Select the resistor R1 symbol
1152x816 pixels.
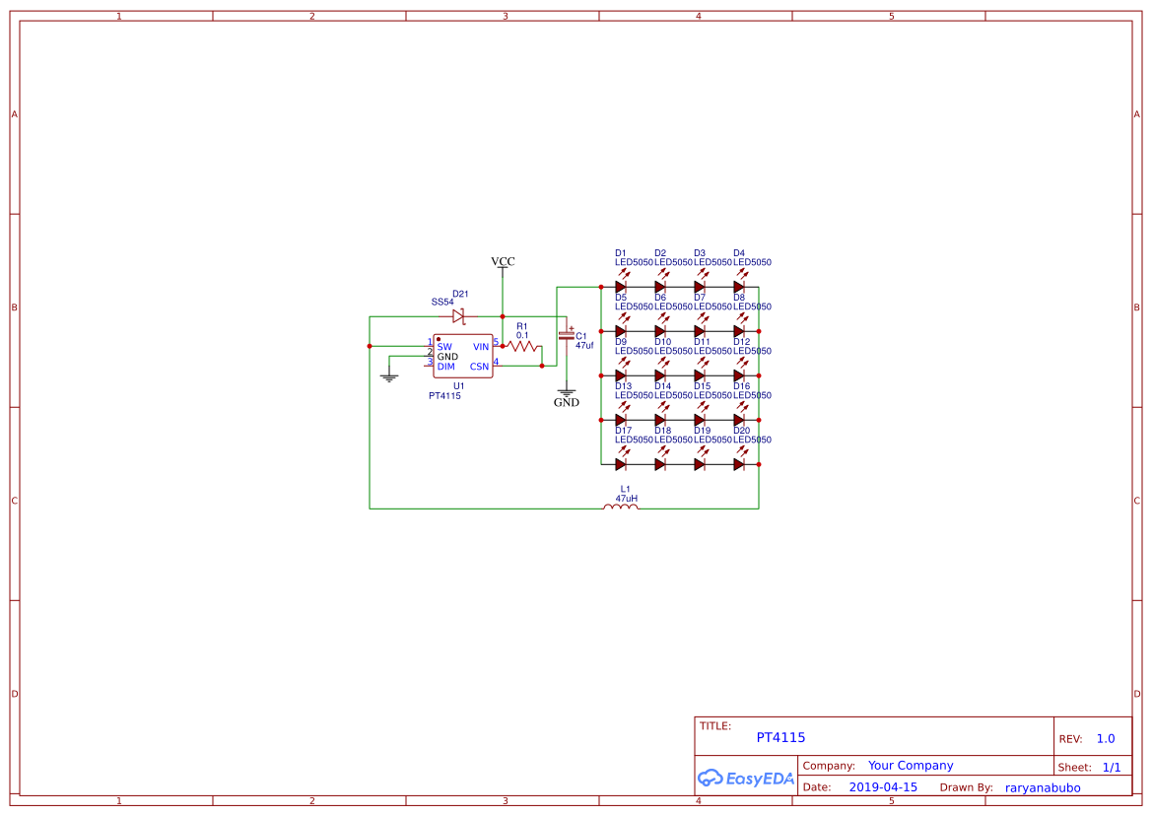[x=523, y=347]
